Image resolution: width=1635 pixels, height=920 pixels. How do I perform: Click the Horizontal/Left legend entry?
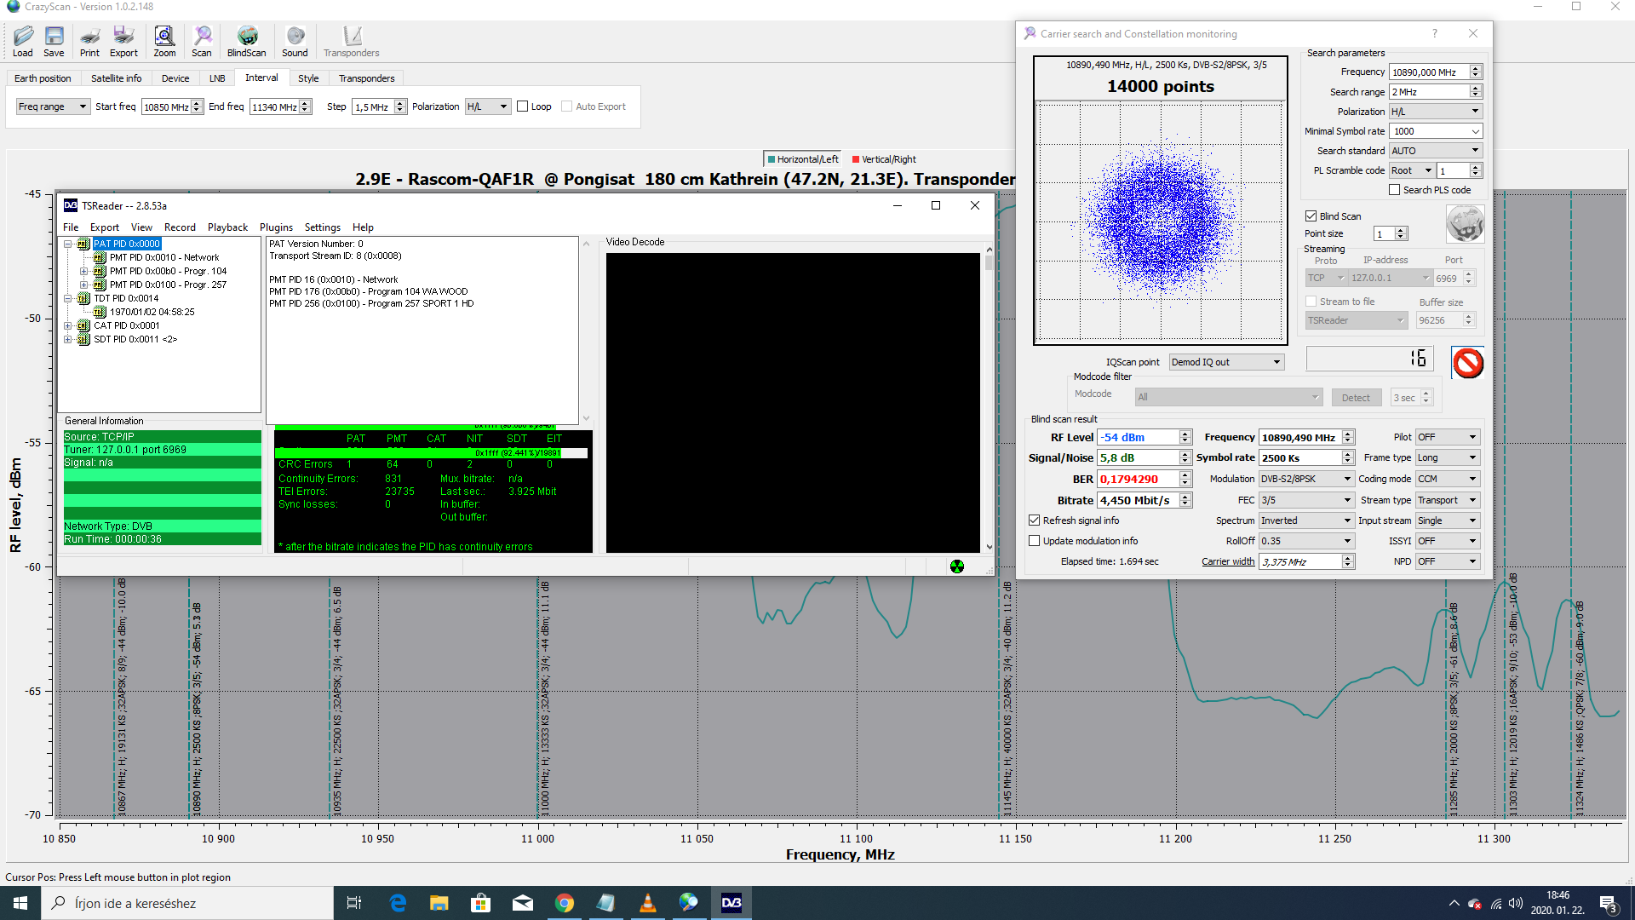[802, 159]
